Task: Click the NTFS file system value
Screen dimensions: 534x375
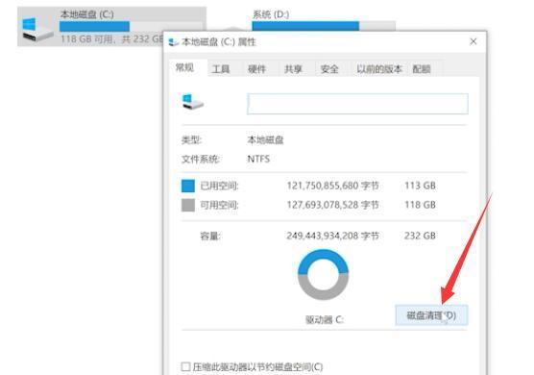Action: click(258, 159)
